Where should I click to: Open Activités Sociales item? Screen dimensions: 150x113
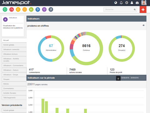pos(14,93)
